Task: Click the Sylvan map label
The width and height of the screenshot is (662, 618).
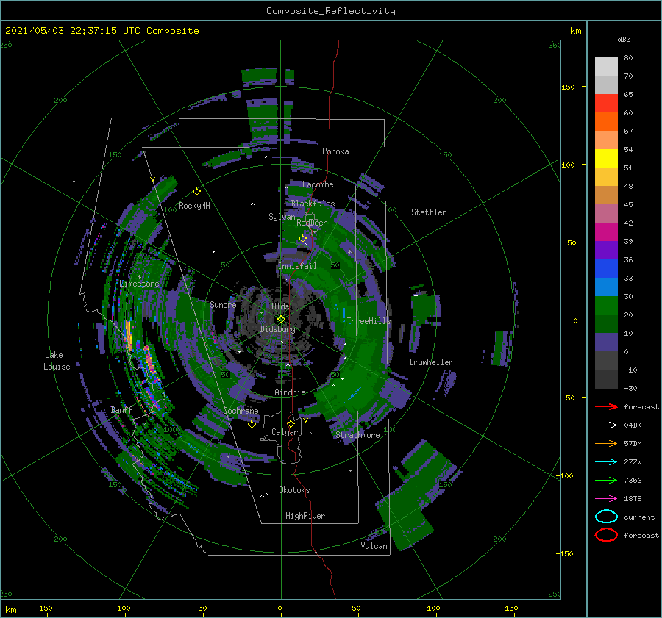Action: [282, 217]
